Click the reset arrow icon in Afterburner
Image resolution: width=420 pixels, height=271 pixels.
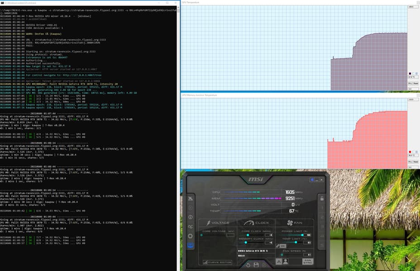coord(248,265)
